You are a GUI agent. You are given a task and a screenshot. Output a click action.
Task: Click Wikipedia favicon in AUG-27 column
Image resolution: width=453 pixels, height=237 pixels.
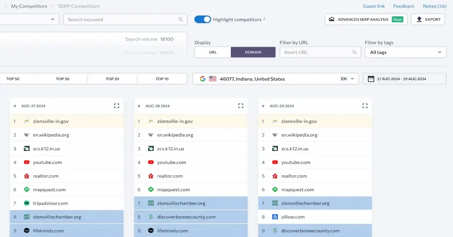click(26, 135)
